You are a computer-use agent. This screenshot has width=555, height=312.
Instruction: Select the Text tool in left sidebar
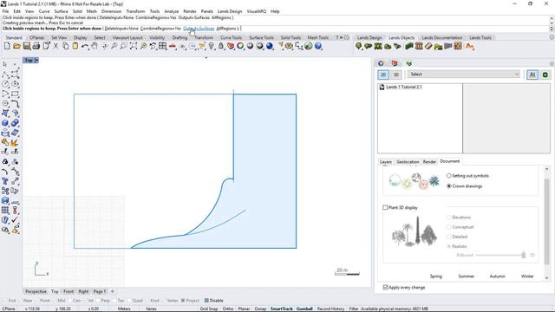pyautogui.click(x=5, y=181)
